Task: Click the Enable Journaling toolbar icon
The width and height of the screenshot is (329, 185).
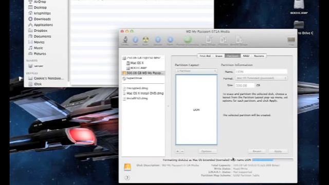Action: (x=188, y=40)
